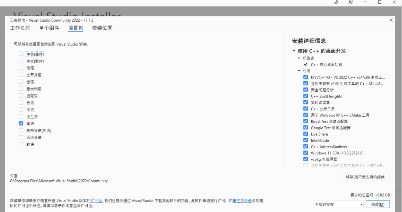The width and height of the screenshot is (402, 212).
Task: Tick the 德语 checkbox
Action: point(21,82)
